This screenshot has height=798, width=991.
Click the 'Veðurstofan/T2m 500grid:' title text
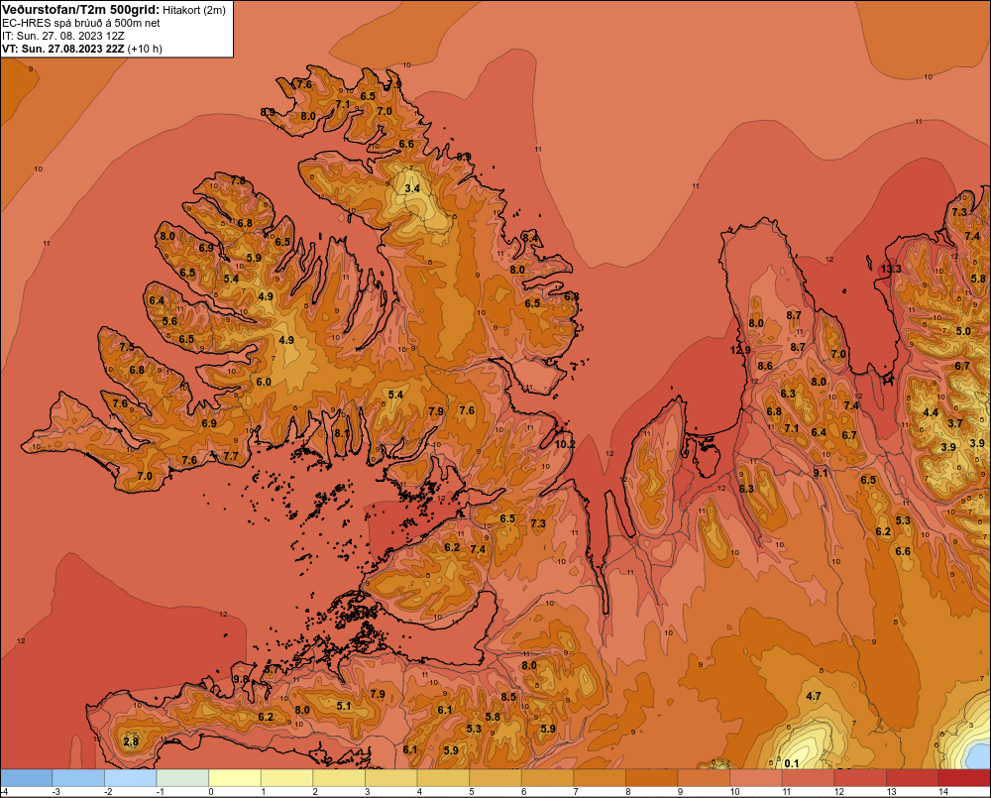click(x=80, y=10)
